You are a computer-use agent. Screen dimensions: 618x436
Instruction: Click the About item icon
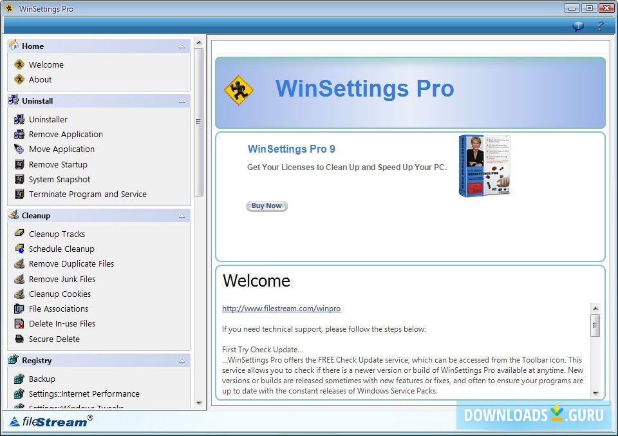tap(19, 79)
